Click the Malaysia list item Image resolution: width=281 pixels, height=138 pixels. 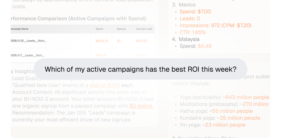(189, 39)
